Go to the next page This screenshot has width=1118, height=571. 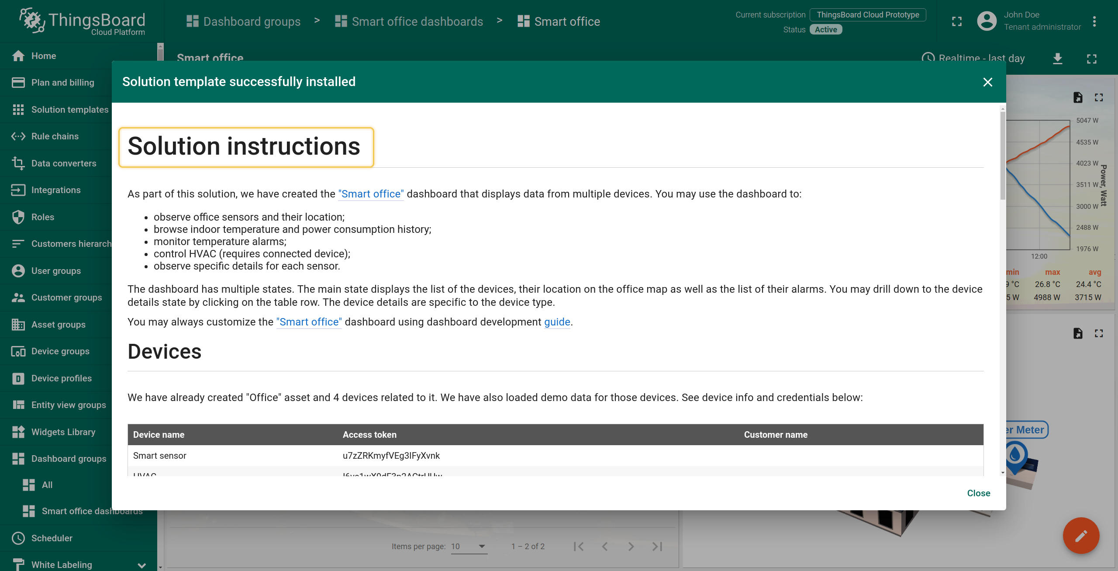coord(631,547)
